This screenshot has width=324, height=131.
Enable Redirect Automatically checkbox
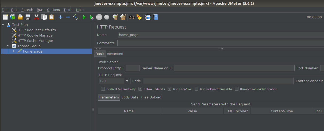(103, 89)
